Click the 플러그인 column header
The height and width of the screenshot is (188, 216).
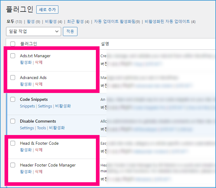click(x=29, y=44)
